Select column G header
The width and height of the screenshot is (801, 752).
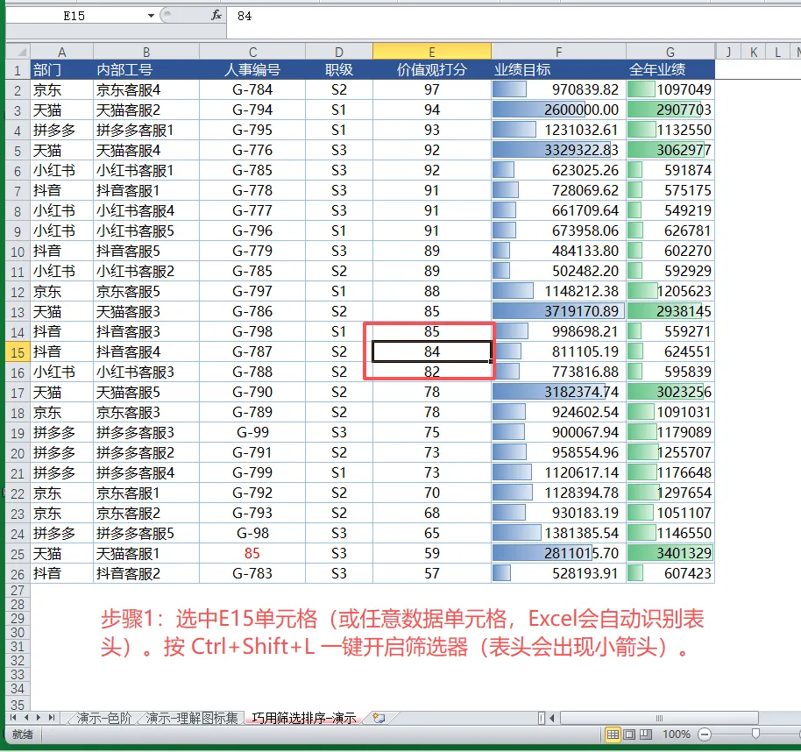670,52
